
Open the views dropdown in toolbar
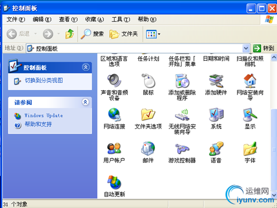pos(153,34)
